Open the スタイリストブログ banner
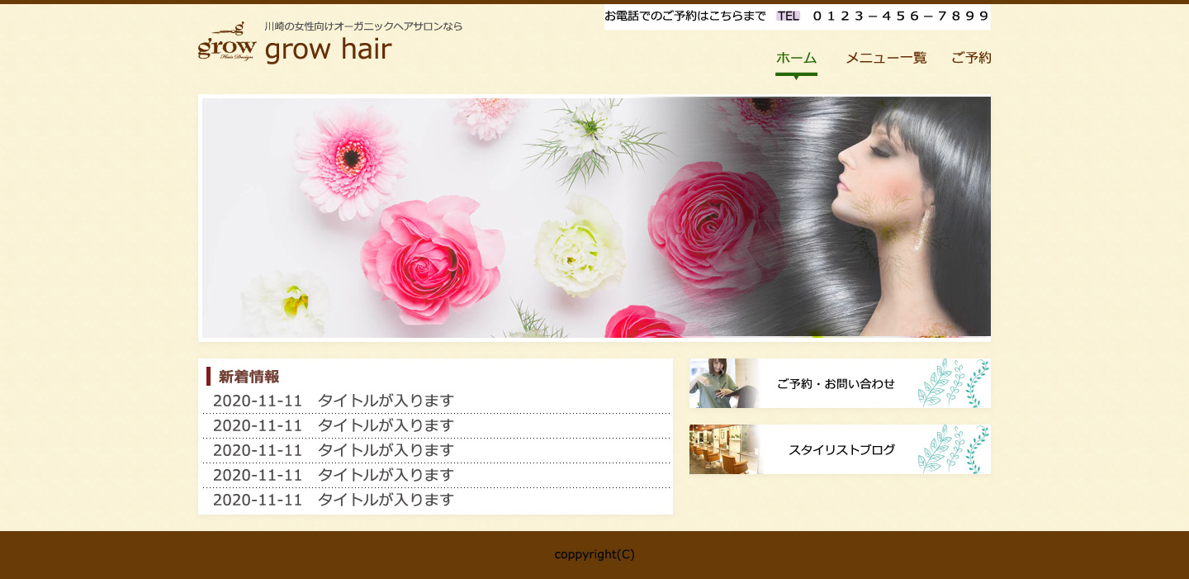Viewport: 1189px width, 579px height. click(x=840, y=449)
